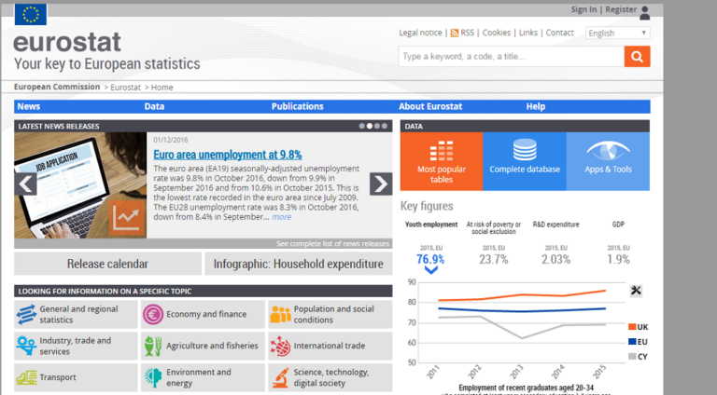The width and height of the screenshot is (717, 395).
Task: Click Register link
Action: [621, 9]
